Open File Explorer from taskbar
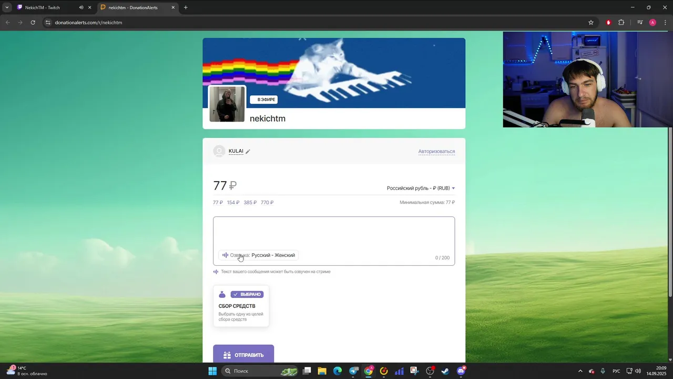The image size is (673, 379). [322, 371]
